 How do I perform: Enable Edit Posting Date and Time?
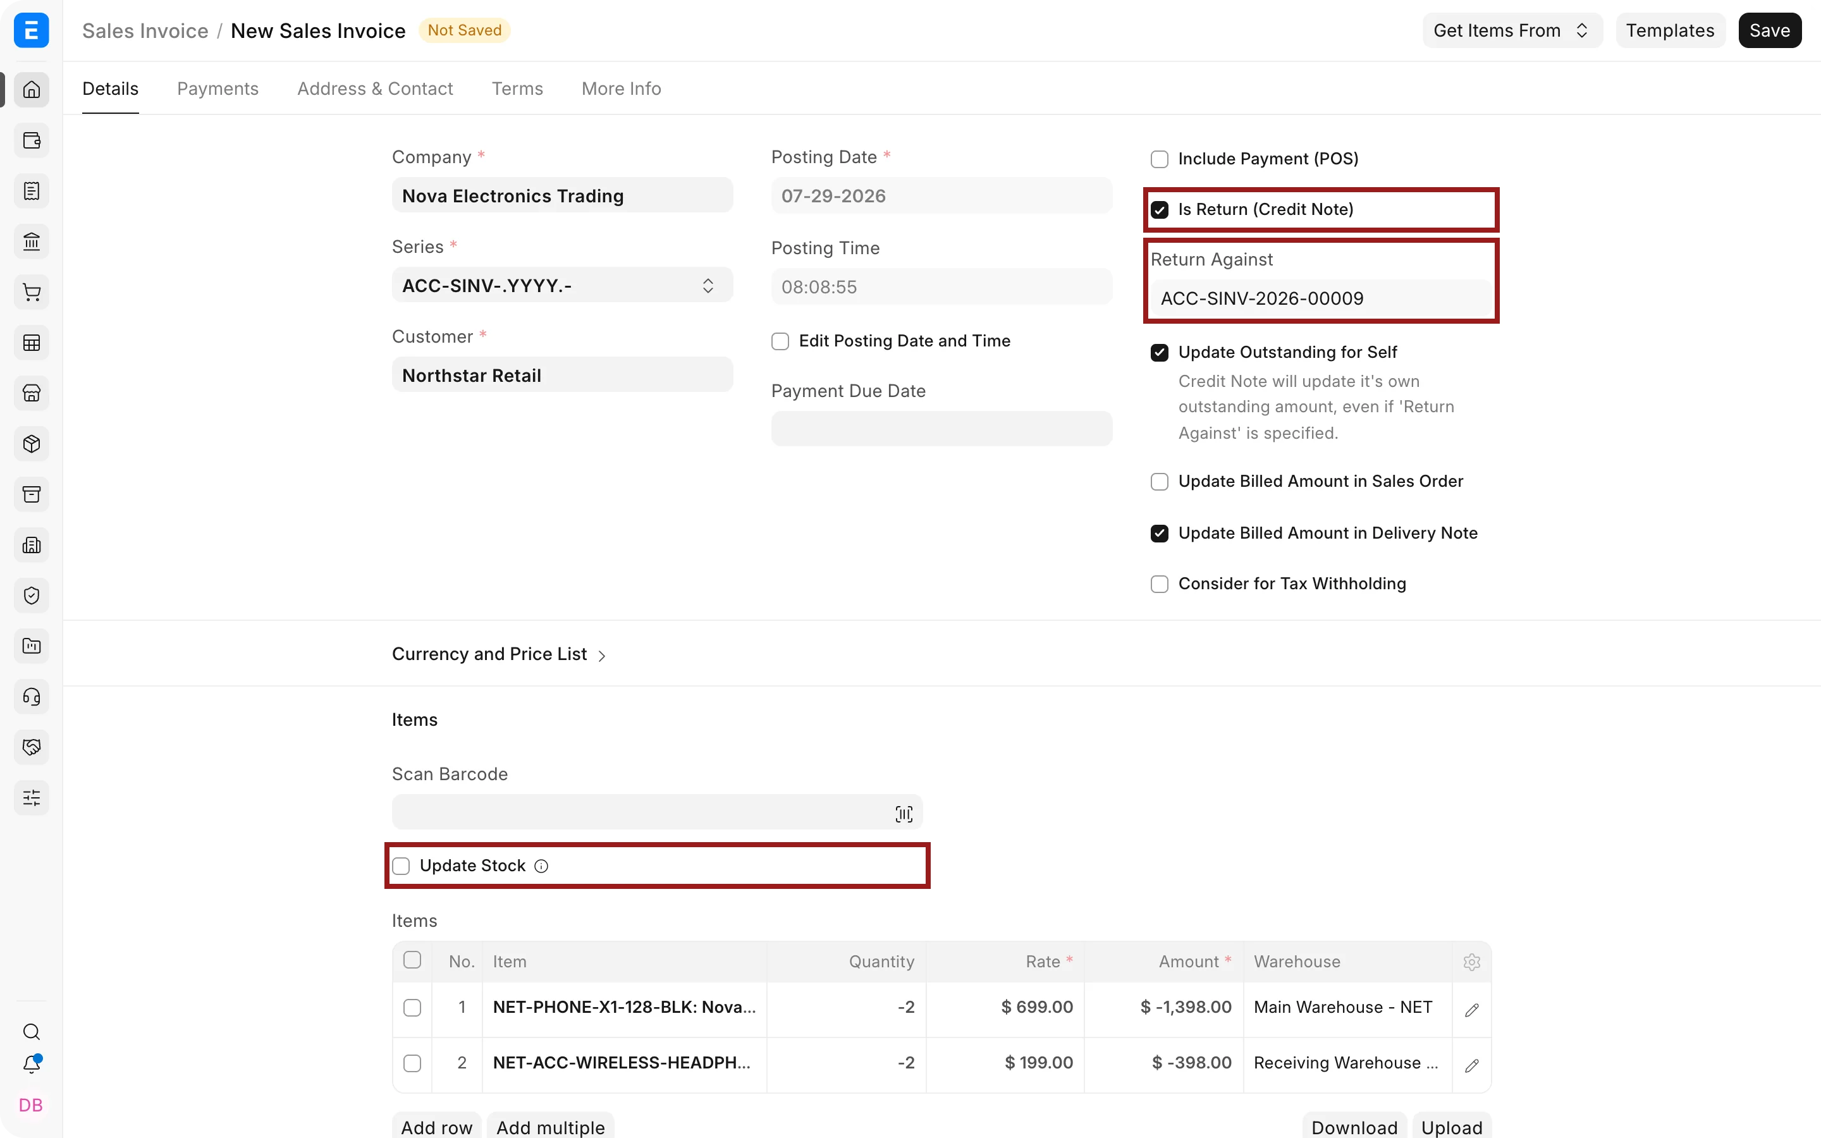tap(780, 341)
